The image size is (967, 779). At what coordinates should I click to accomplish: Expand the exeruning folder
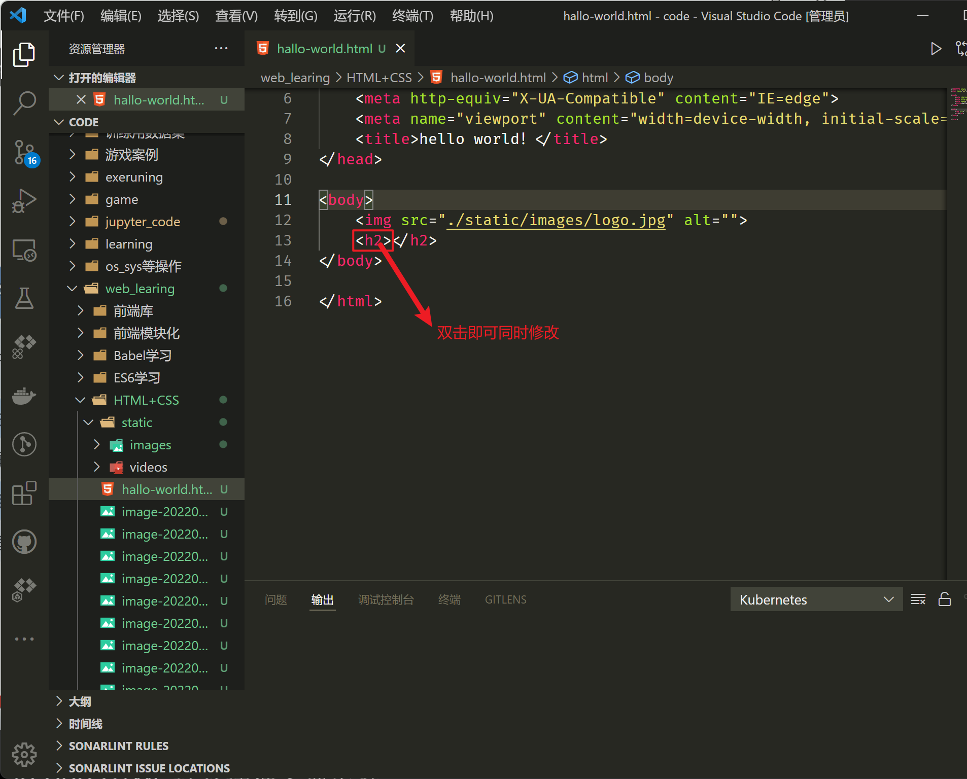point(72,177)
